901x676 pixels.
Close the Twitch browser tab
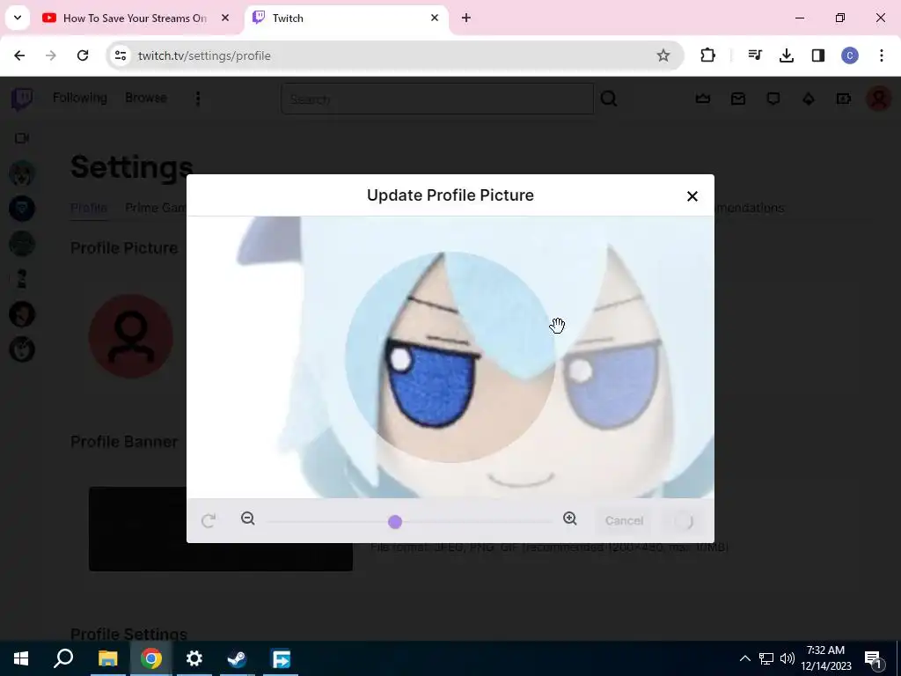[x=435, y=18]
